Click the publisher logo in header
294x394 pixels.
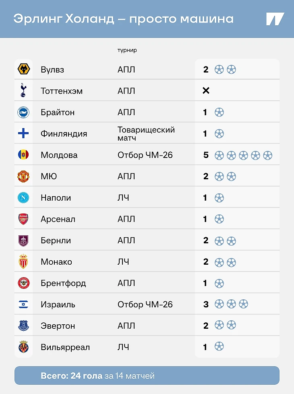(x=275, y=19)
